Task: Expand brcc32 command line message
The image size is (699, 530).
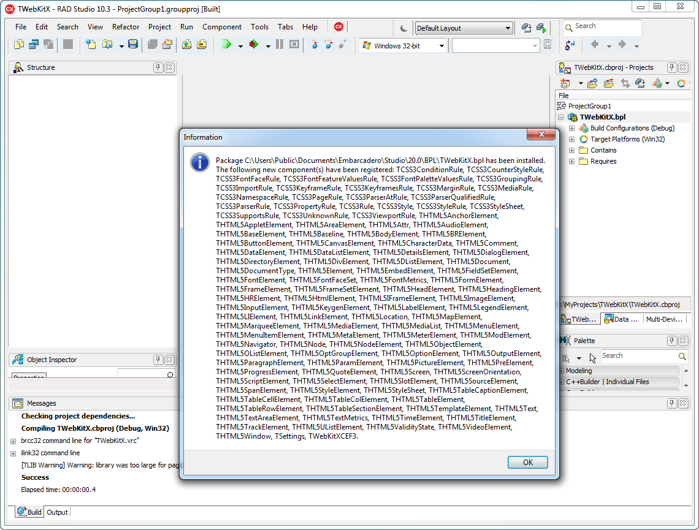Action: 13,441
